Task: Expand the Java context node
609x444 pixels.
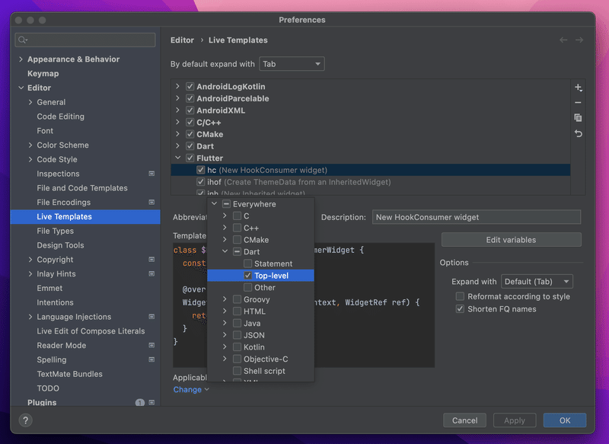Action: (225, 323)
